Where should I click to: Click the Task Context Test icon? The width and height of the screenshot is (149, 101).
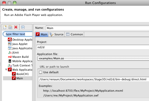tap(10, 65)
